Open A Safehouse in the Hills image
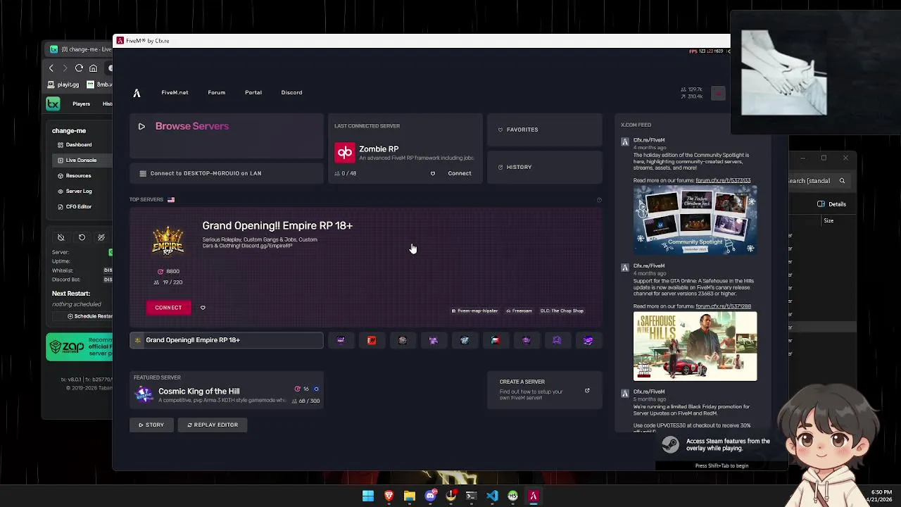The image size is (901, 507). coord(695,346)
